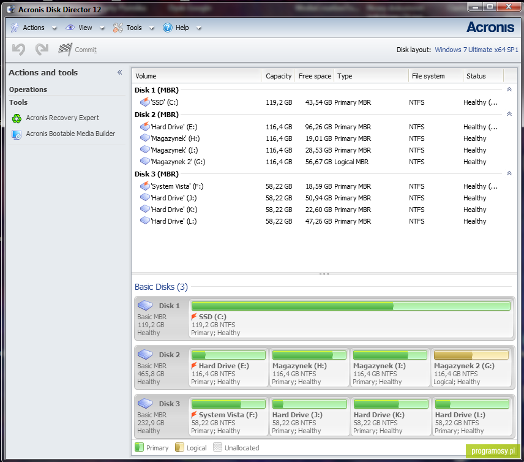The width and height of the screenshot is (524, 462).
Task: Click the active flag icon beside SSD (C:)
Action: (x=194, y=316)
